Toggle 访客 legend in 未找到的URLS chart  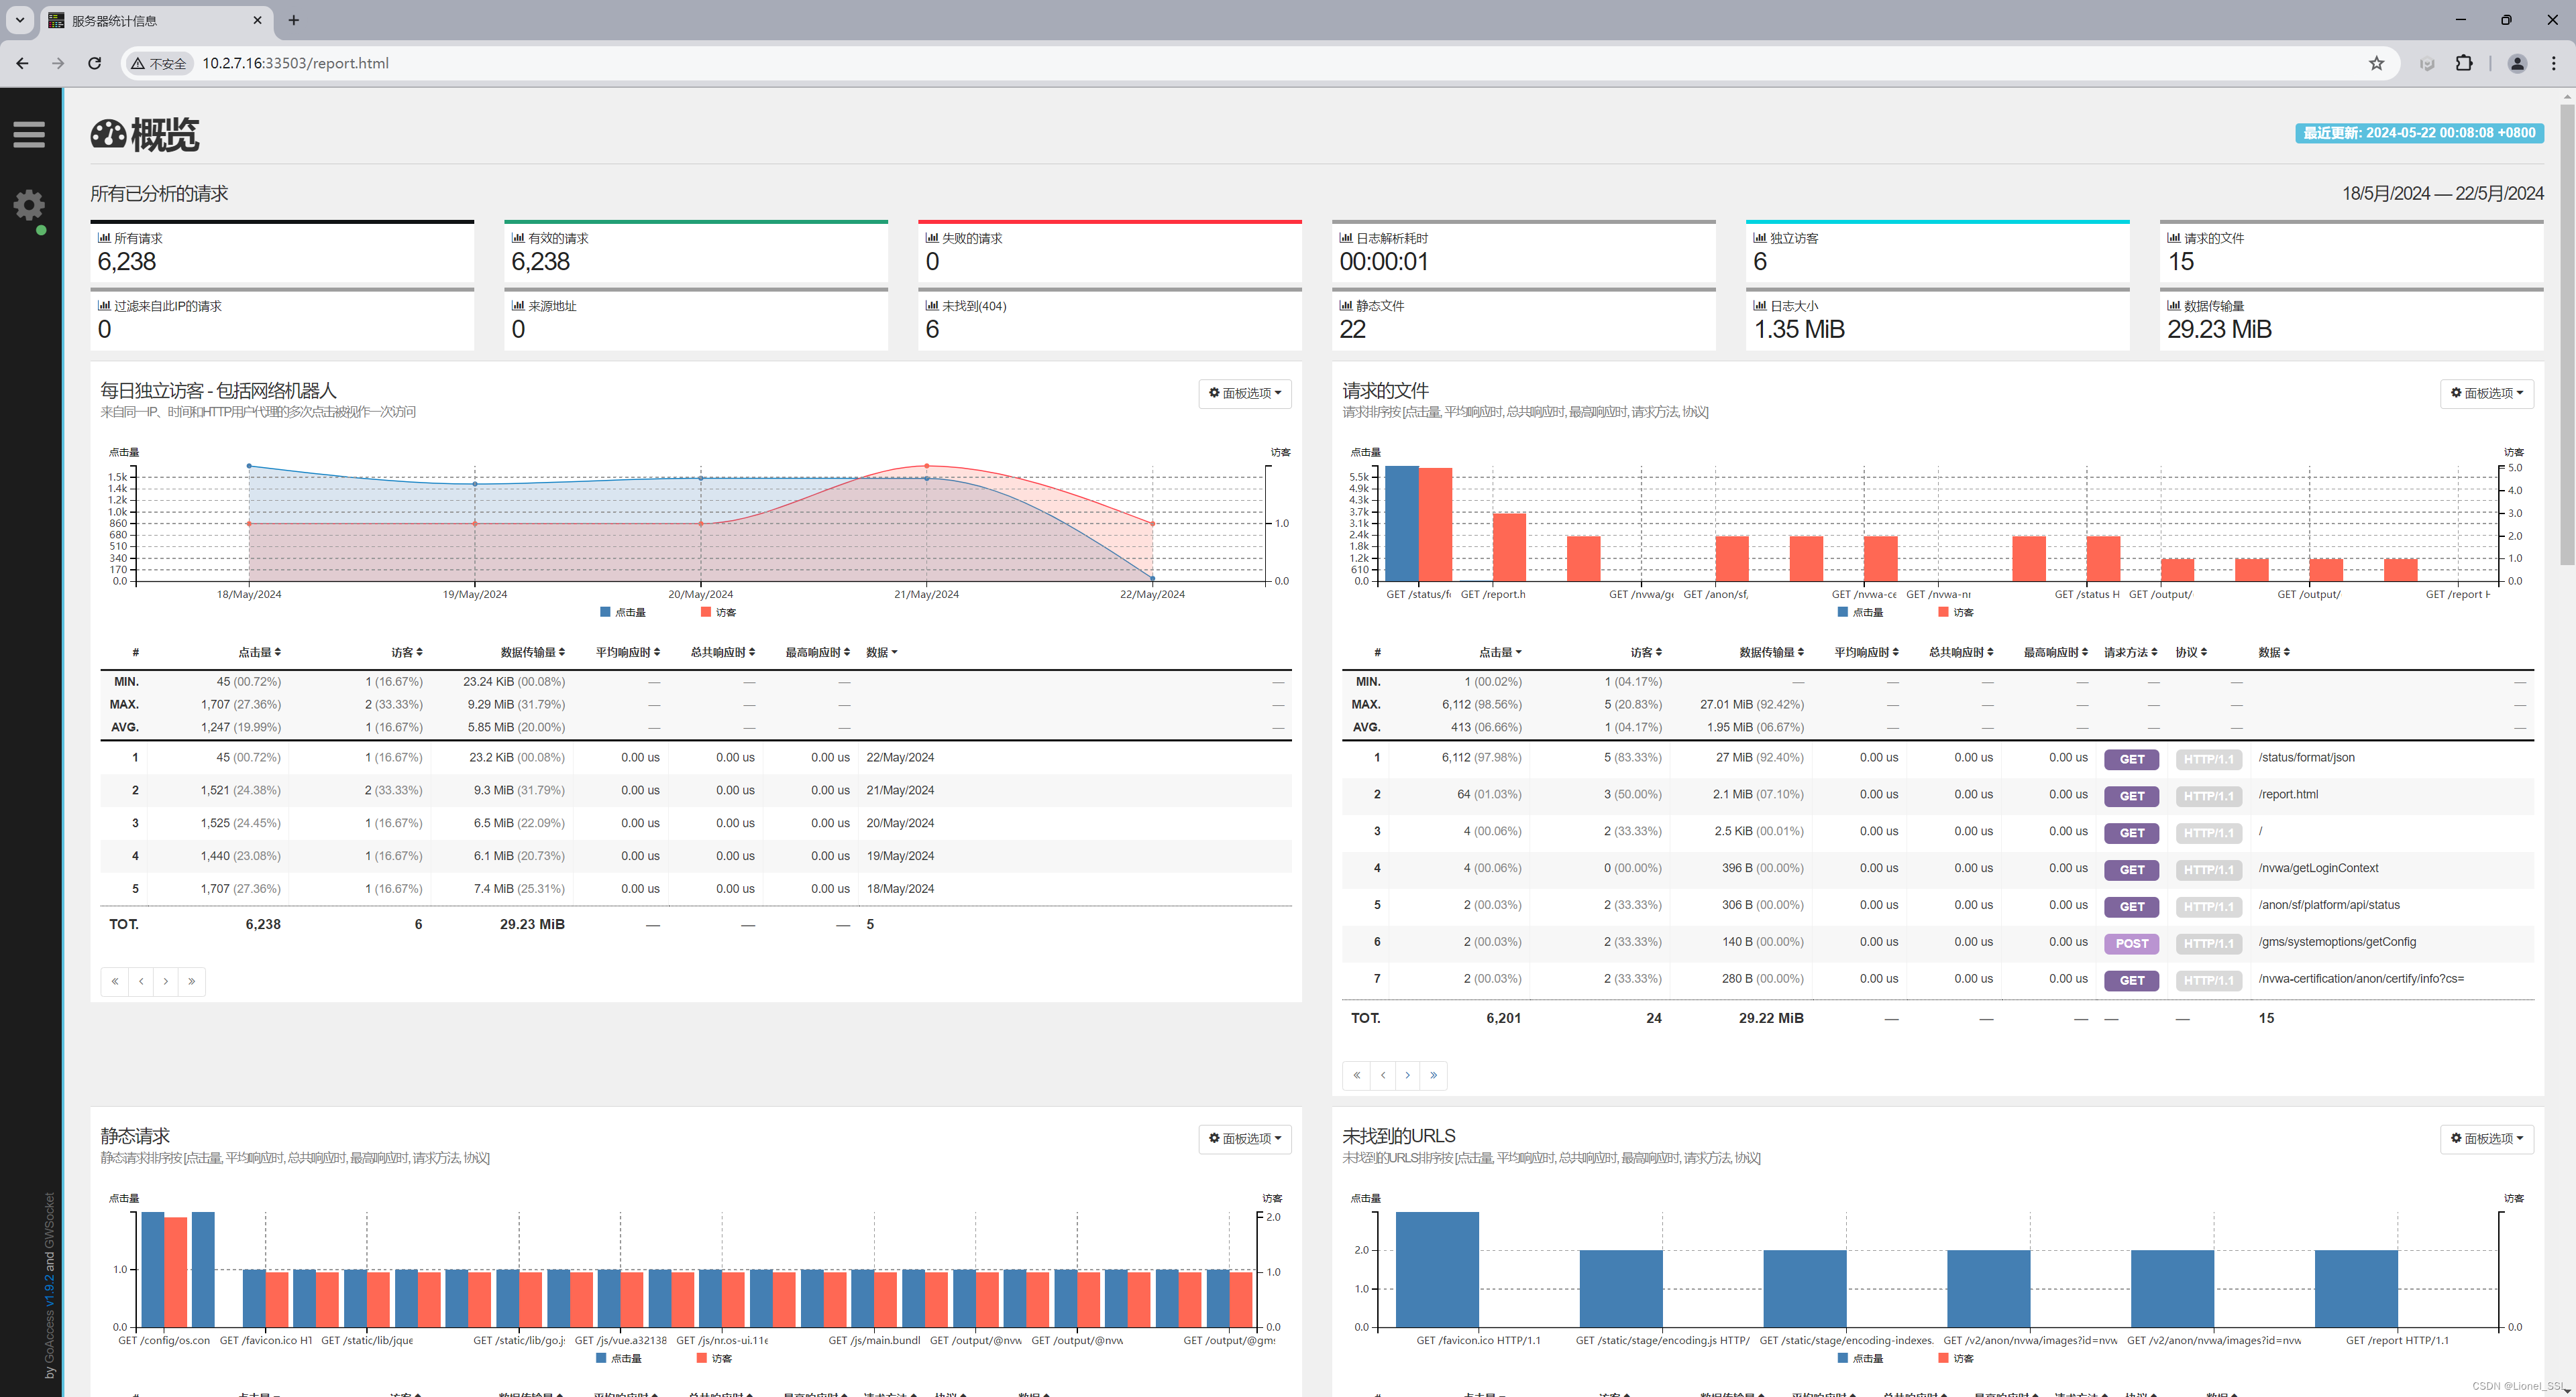pos(1956,1359)
